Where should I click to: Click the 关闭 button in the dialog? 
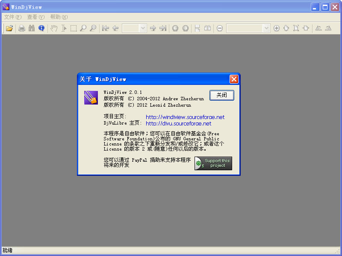point(221,95)
